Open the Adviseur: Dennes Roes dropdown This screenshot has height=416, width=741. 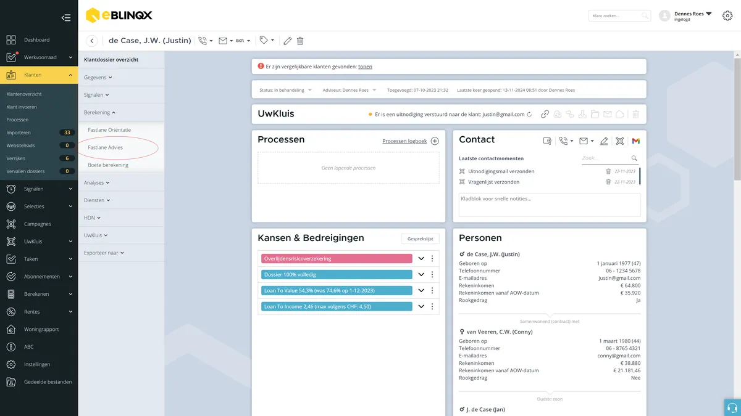click(x=350, y=90)
